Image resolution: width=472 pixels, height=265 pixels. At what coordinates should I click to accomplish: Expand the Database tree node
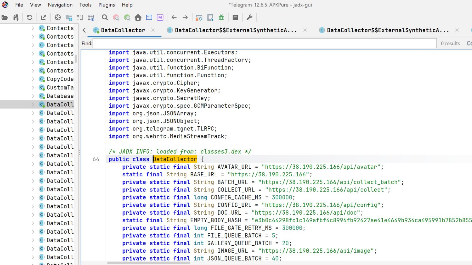(33, 96)
